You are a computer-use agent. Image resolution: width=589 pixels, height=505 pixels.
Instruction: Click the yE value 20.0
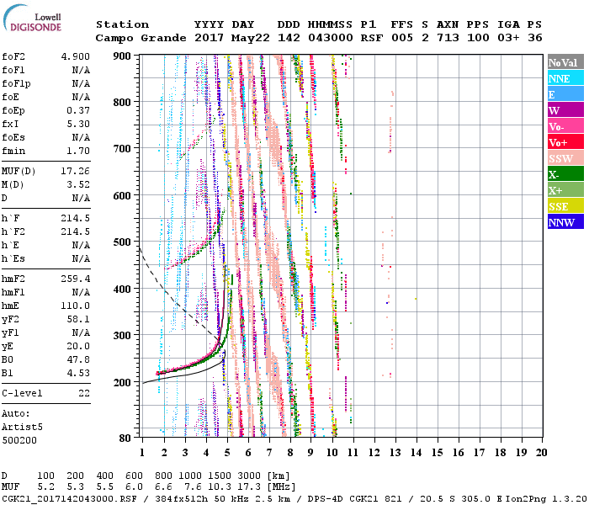click(78, 347)
